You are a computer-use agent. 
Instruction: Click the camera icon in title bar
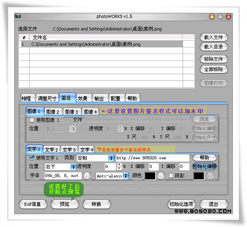tap(18, 16)
